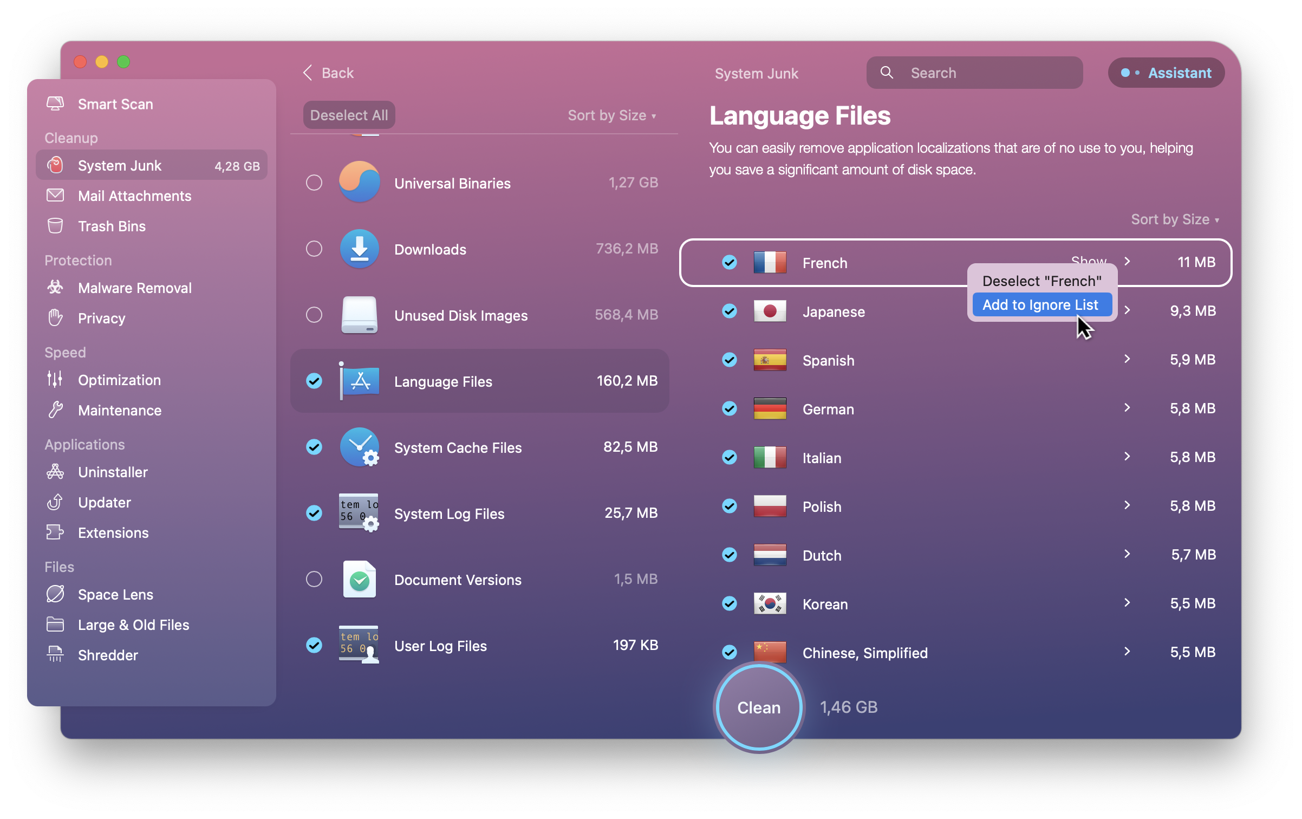Click Add to Ignore List button
The width and height of the screenshot is (1302, 819).
[x=1039, y=304]
